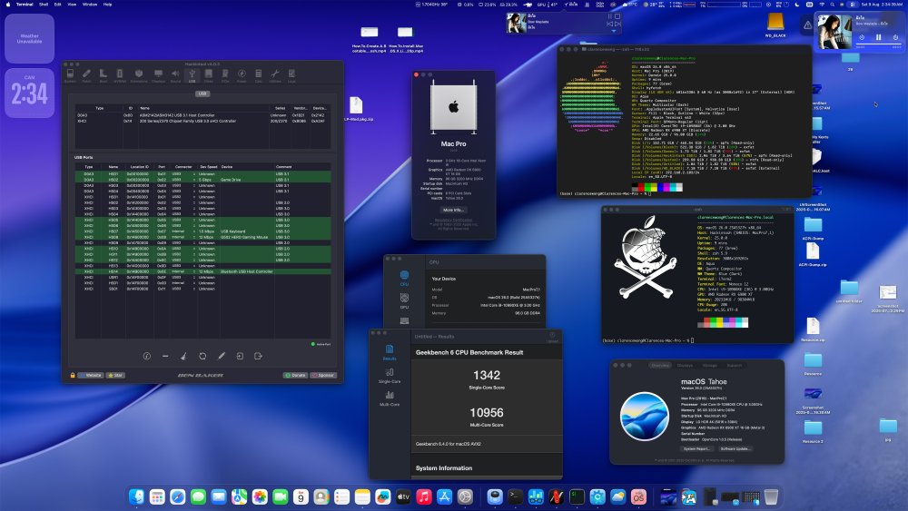Select the G502 HERO Gaming Mouse port row

(202, 237)
